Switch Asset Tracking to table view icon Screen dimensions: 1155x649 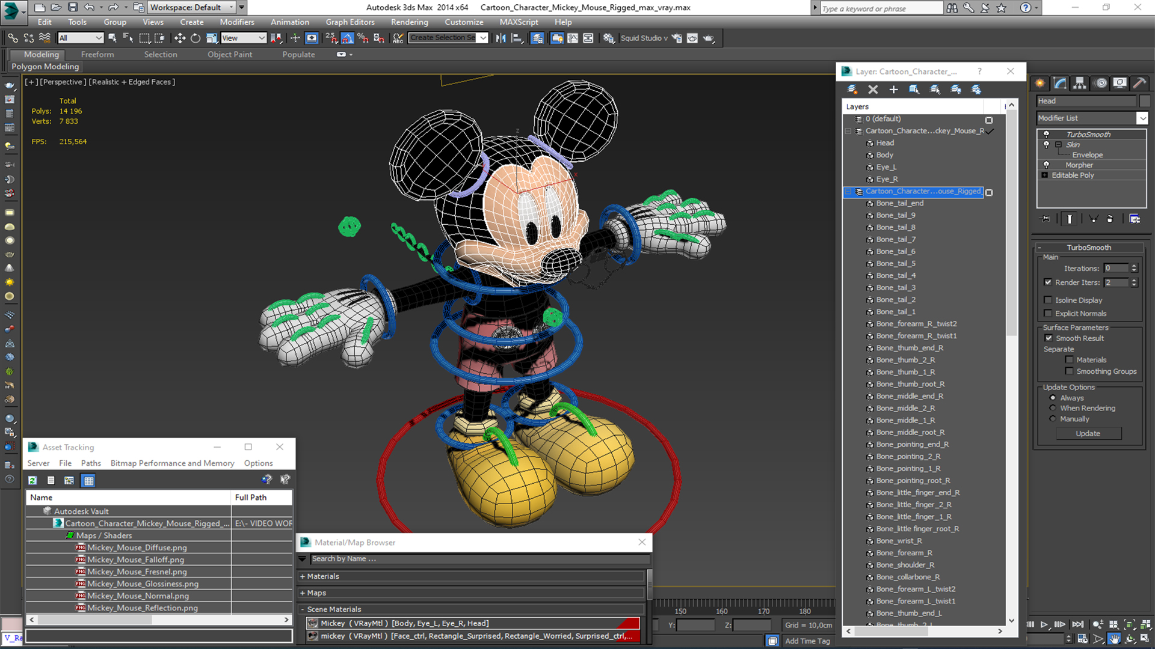click(x=88, y=480)
